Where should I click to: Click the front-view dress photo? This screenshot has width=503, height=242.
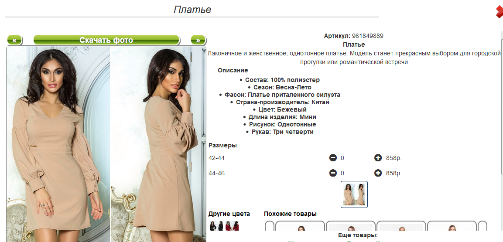tap(58, 144)
